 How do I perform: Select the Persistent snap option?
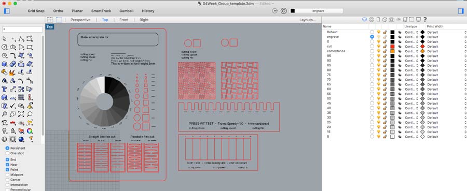coord(7,148)
